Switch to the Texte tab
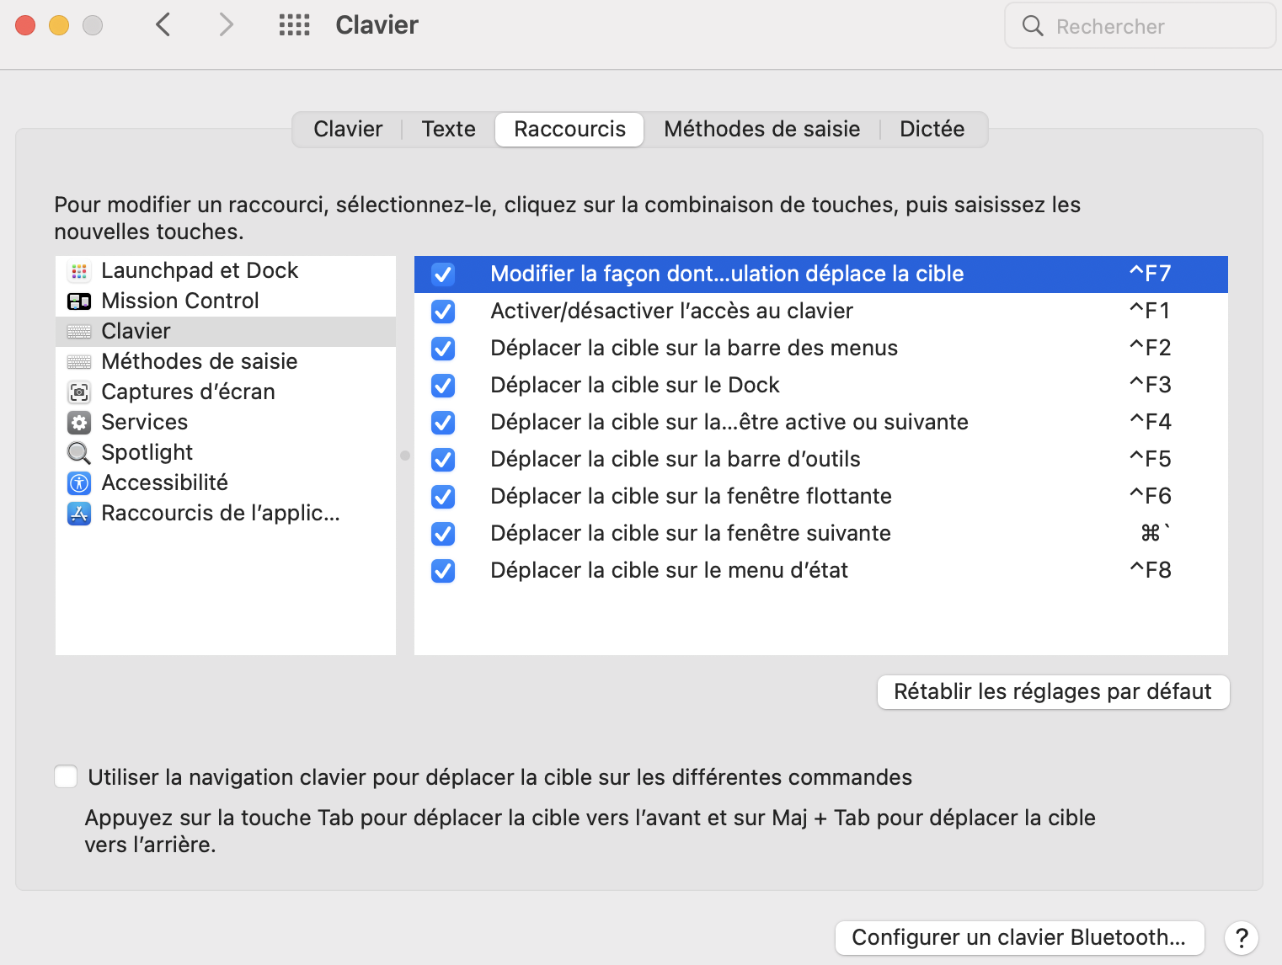The height and width of the screenshot is (965, 1282). (448, 129)
